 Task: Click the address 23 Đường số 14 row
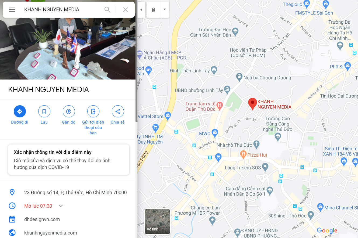69,192
